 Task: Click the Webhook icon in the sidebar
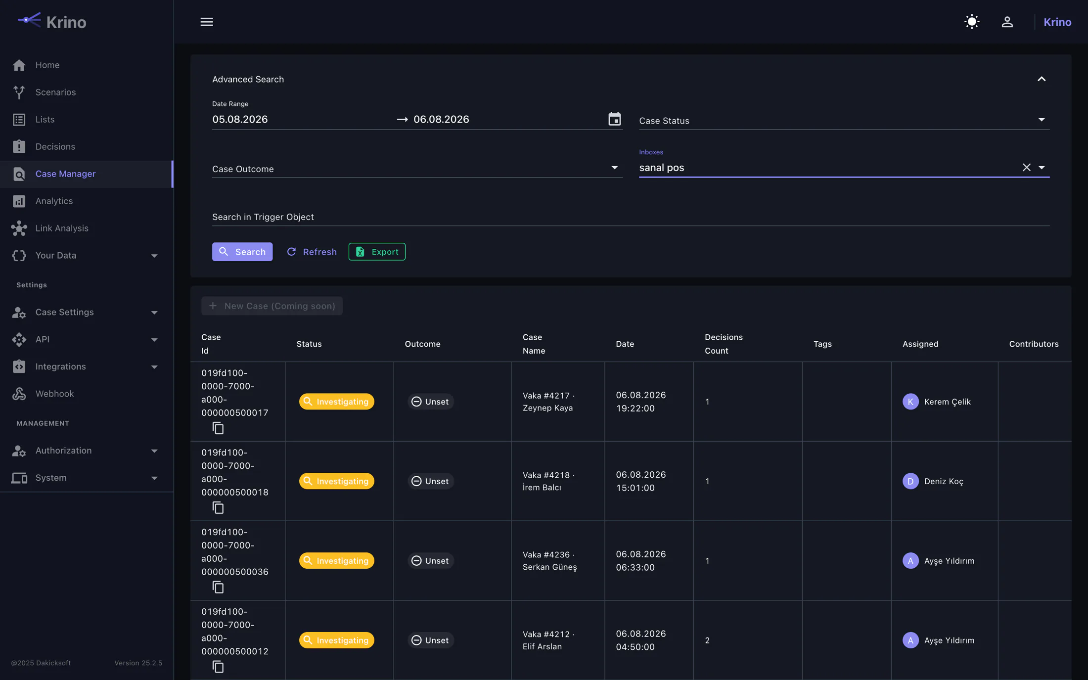19,394
